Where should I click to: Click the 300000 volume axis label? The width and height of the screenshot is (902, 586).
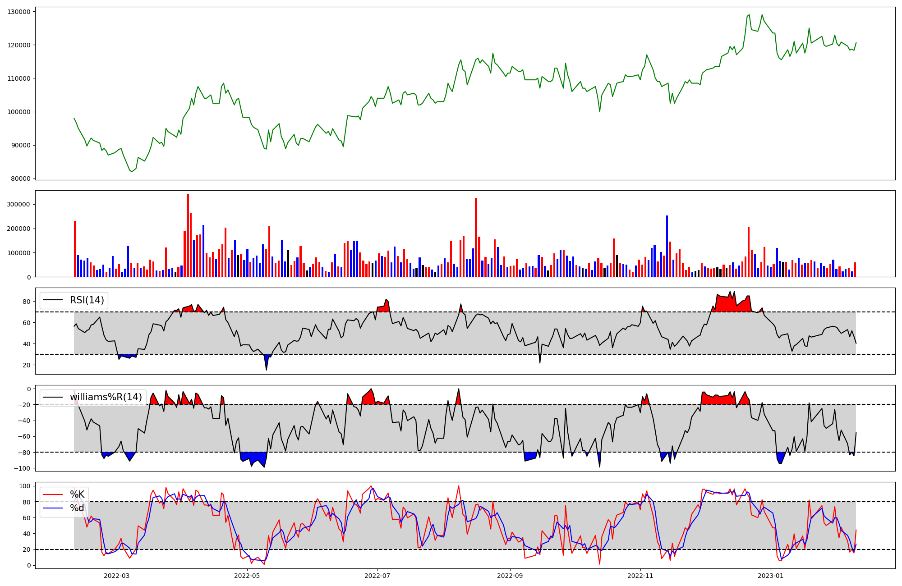(x=19, y=204)
